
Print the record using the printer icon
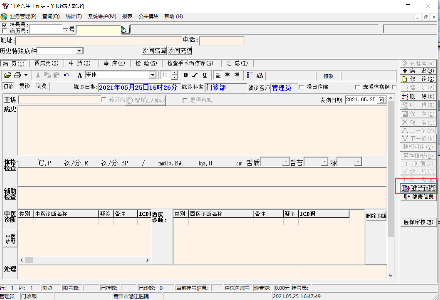pos(17,75)
